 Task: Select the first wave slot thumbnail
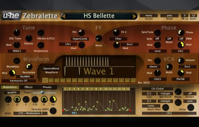click(45, 80)
